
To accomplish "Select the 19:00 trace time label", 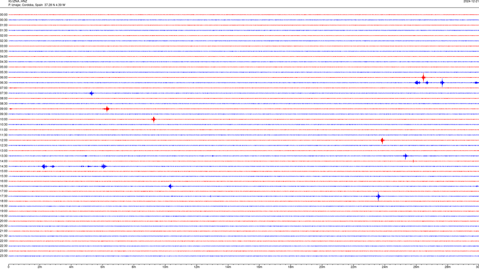I will point(3,211).
